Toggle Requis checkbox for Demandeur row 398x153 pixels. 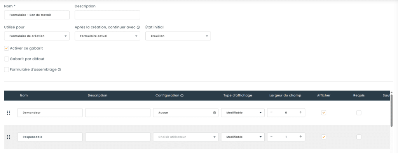tap(359, 113)
